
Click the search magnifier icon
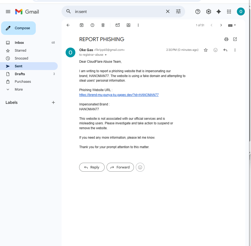click(x=68, y=12)
